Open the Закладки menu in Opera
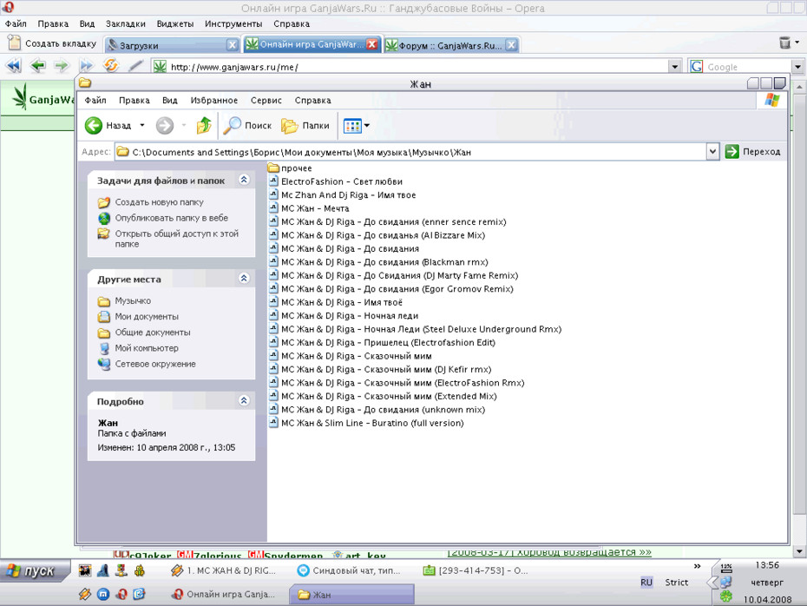 [x=126, y=23]
